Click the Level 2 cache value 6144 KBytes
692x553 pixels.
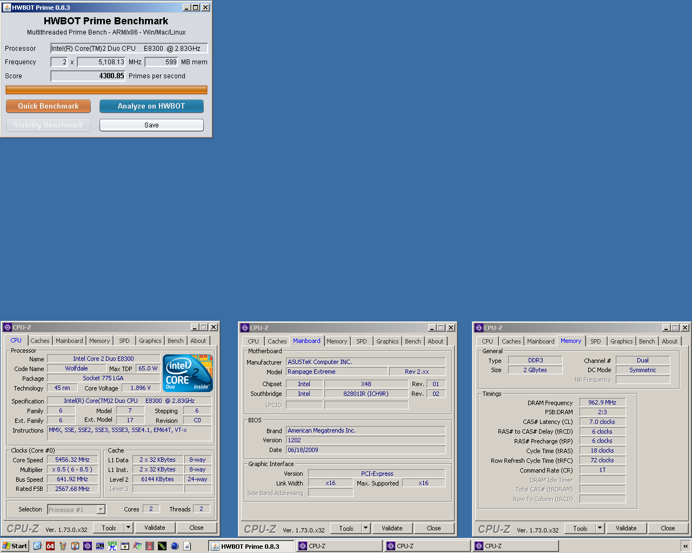[x=158, y=479]
